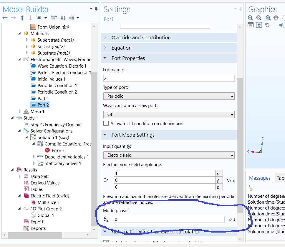
Task: Click the Move Up arrow in Model Builder
Action: (22, 18)
